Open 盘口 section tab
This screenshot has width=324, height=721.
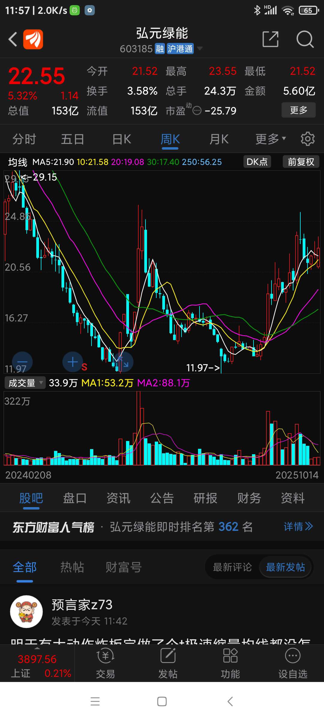[x=75, y=498]
